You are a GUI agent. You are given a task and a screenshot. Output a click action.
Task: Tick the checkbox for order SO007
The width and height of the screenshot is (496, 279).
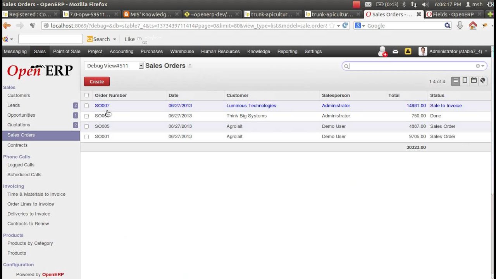tap(86, 106)
